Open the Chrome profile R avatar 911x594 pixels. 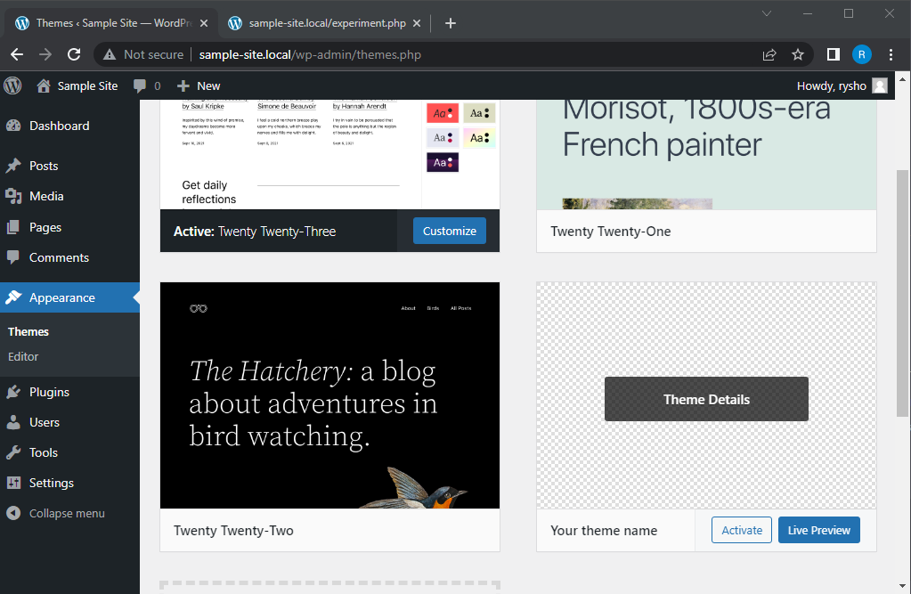(x=862, y=54)
